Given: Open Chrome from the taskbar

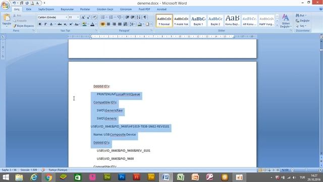Looking at the screenshot, I should (x=48, y=177).
